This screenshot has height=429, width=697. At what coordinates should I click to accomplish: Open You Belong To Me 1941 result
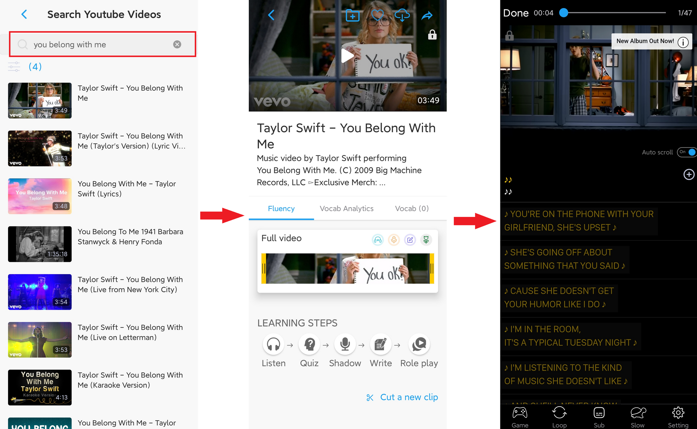[x=99, y=244]
